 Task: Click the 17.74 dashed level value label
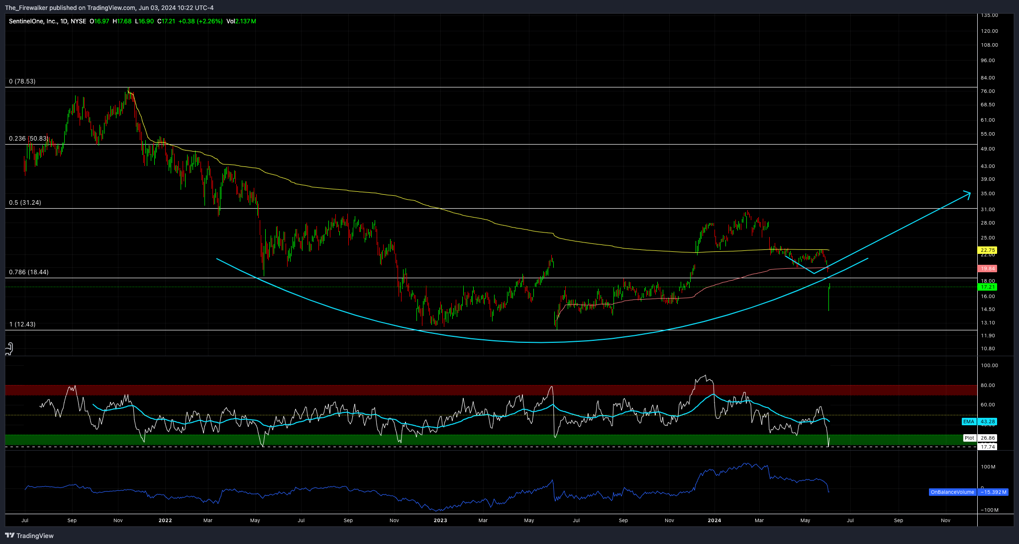point(988,447)
